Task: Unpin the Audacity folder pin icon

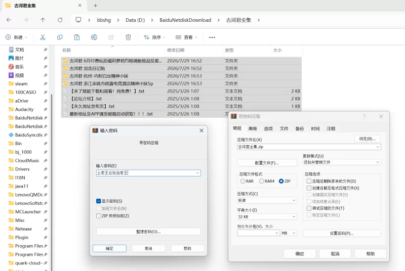Action: (x=46, y=109)
